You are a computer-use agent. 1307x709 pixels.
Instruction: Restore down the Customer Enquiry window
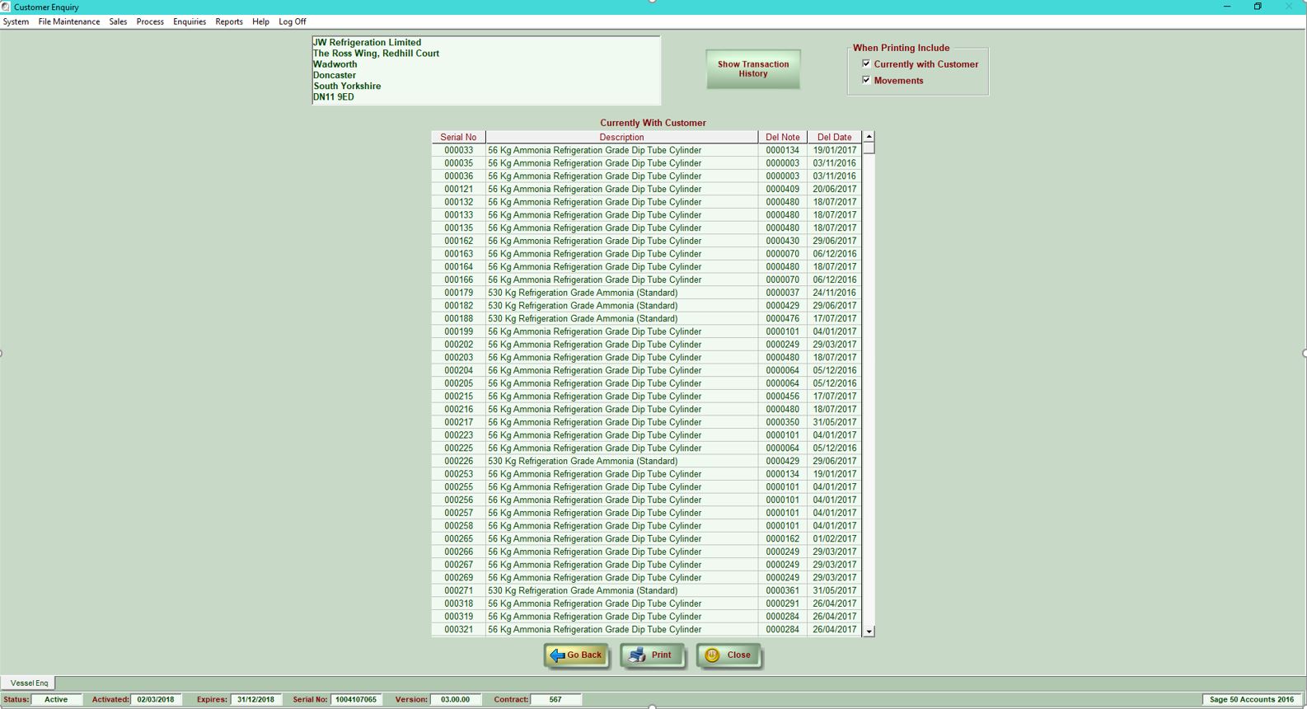click(x=1258, y=7)
